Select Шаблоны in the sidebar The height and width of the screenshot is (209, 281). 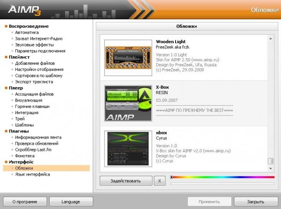tap(24, 125)
